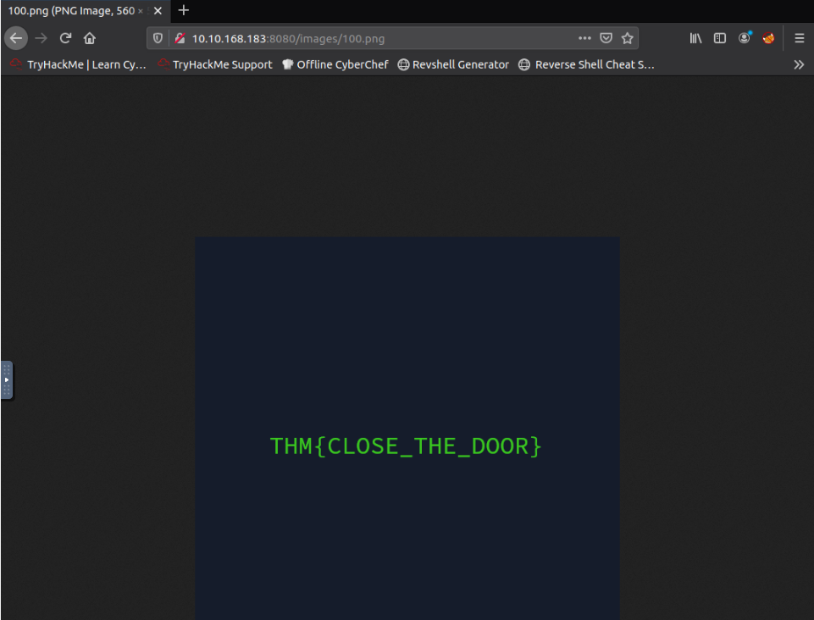Click the THM{CLOSE_THE_DOOR} flag image

(407, 429)
